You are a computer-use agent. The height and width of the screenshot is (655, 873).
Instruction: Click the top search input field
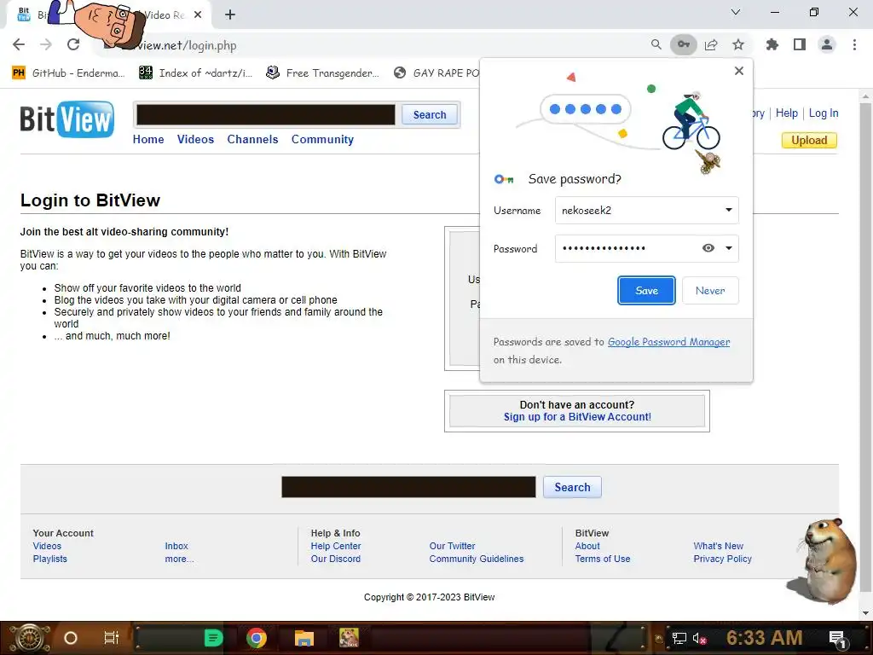click(x=266, y=115)
